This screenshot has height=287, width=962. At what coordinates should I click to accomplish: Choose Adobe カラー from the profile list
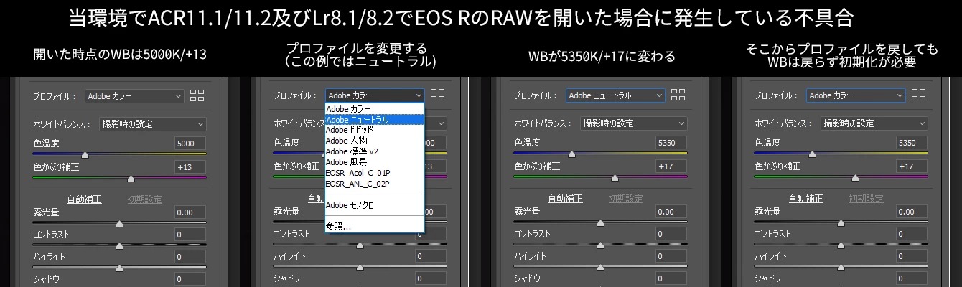pos(375,109)
